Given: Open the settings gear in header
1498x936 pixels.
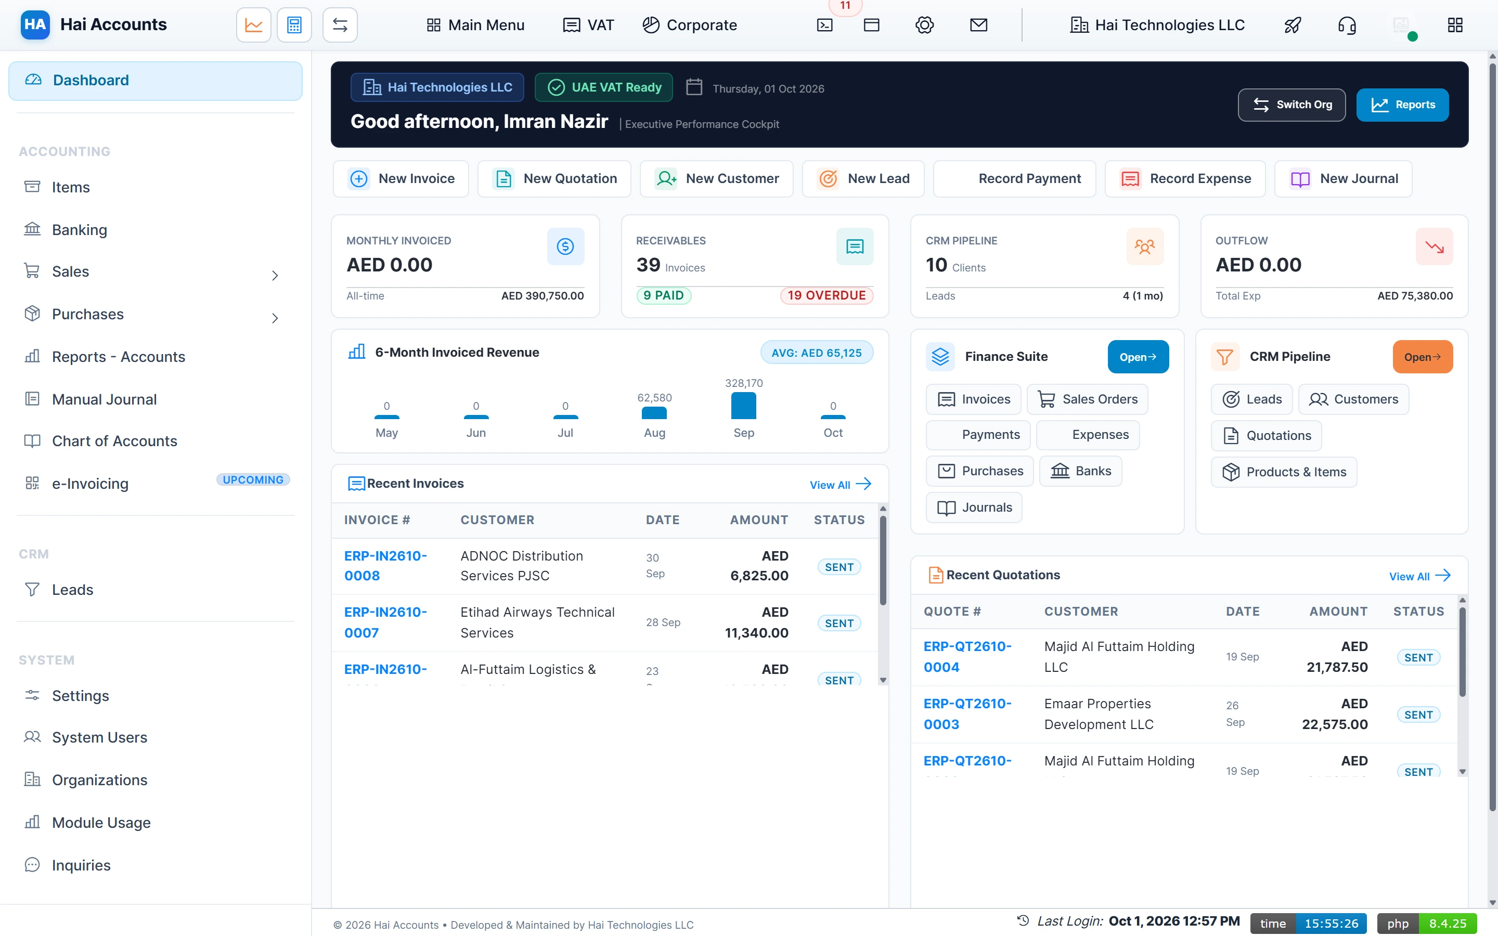Looking at the screenshot, I should click(x=924, y=25).
